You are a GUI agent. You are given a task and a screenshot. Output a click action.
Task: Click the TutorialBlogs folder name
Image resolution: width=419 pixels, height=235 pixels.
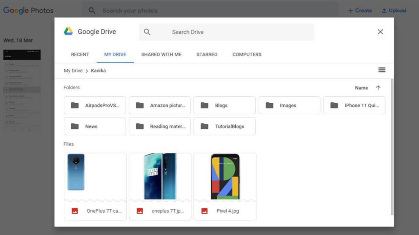point(230,126)
